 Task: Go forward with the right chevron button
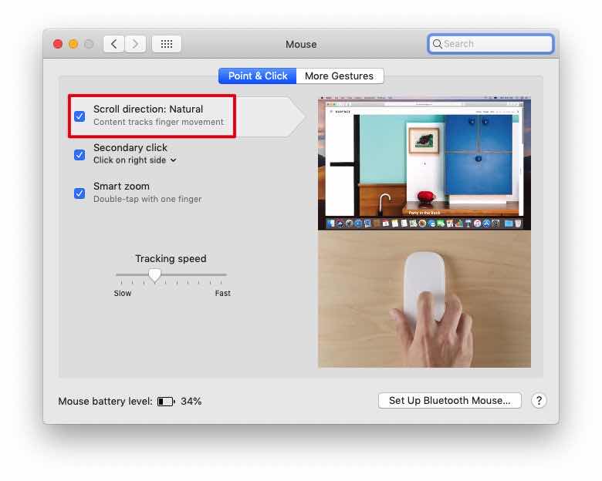click(x=135, y=44)
